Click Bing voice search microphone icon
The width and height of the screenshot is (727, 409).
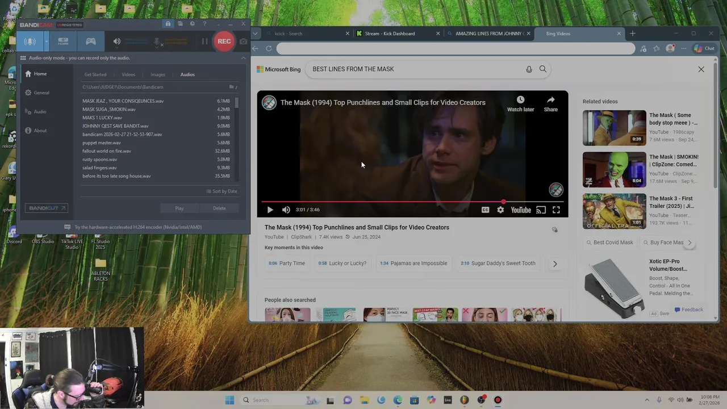[529, 69]
